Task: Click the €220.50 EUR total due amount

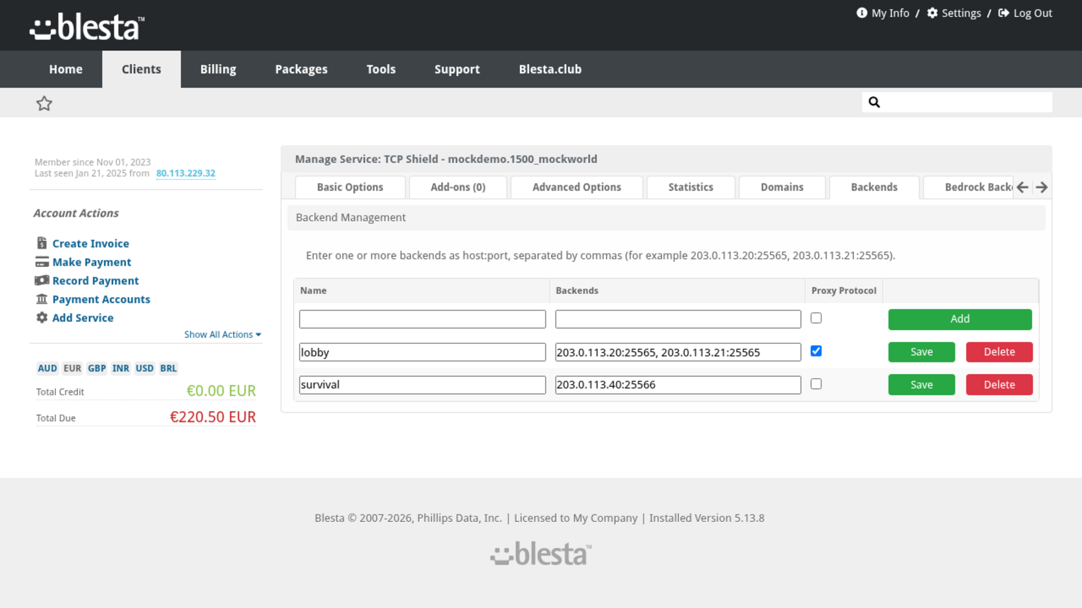Action: click(213, 417)
